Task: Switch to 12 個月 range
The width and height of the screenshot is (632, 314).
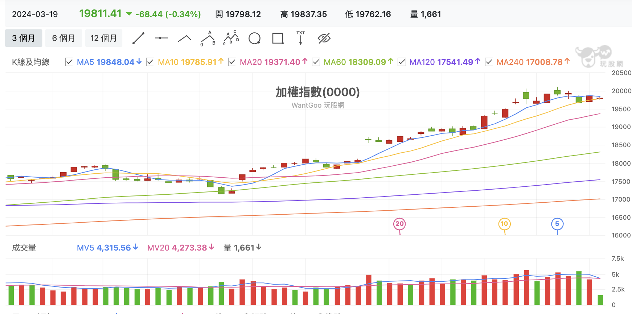Action: (x=104, y=38)
